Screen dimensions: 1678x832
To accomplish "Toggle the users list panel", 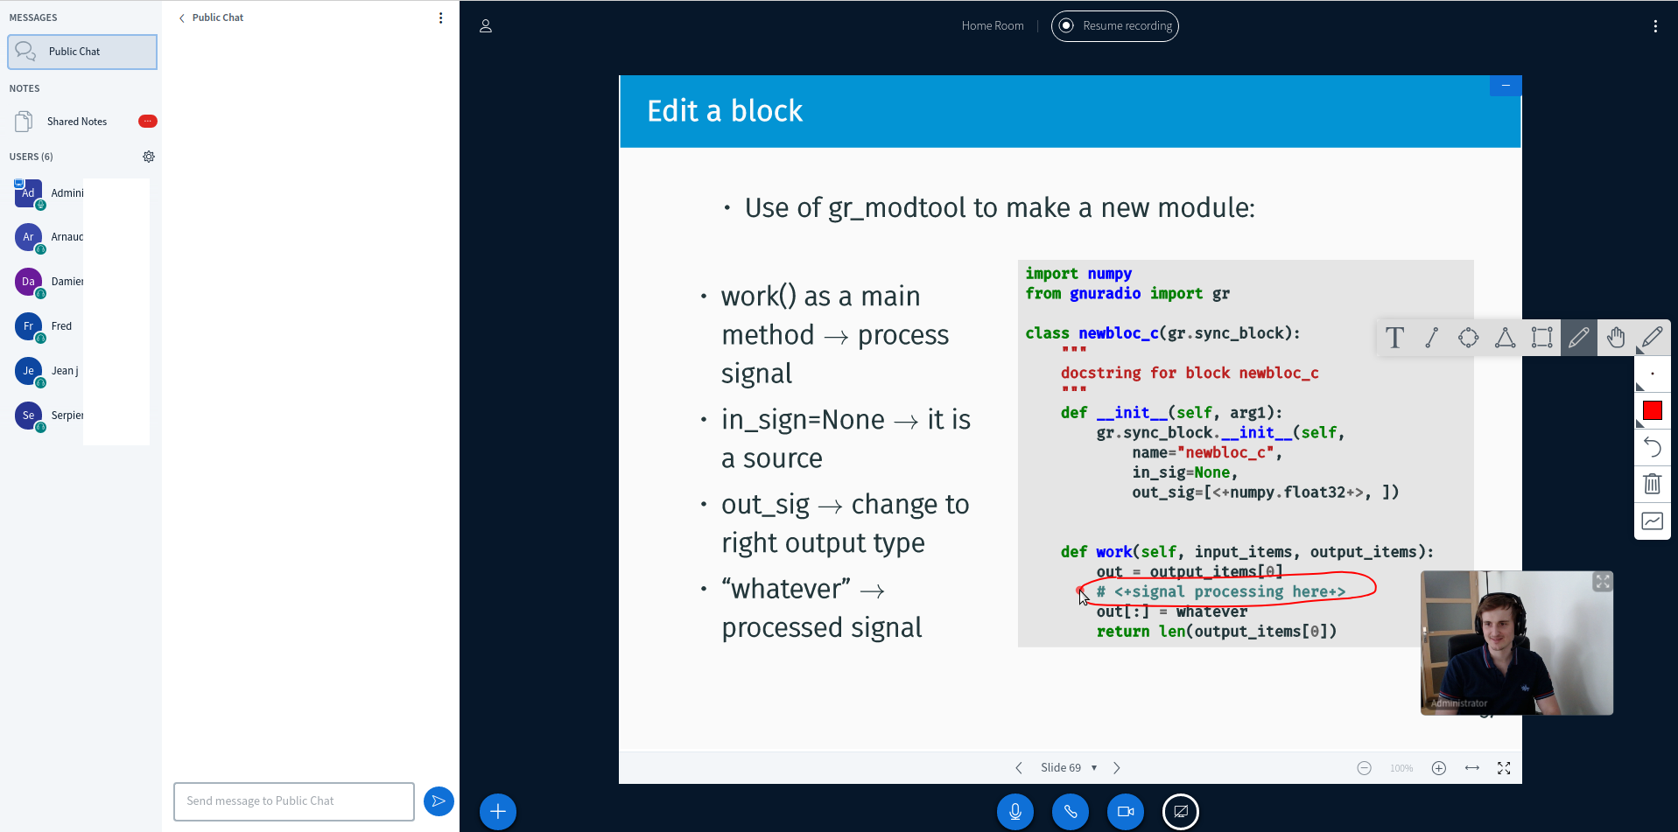I will click(486, 26).
